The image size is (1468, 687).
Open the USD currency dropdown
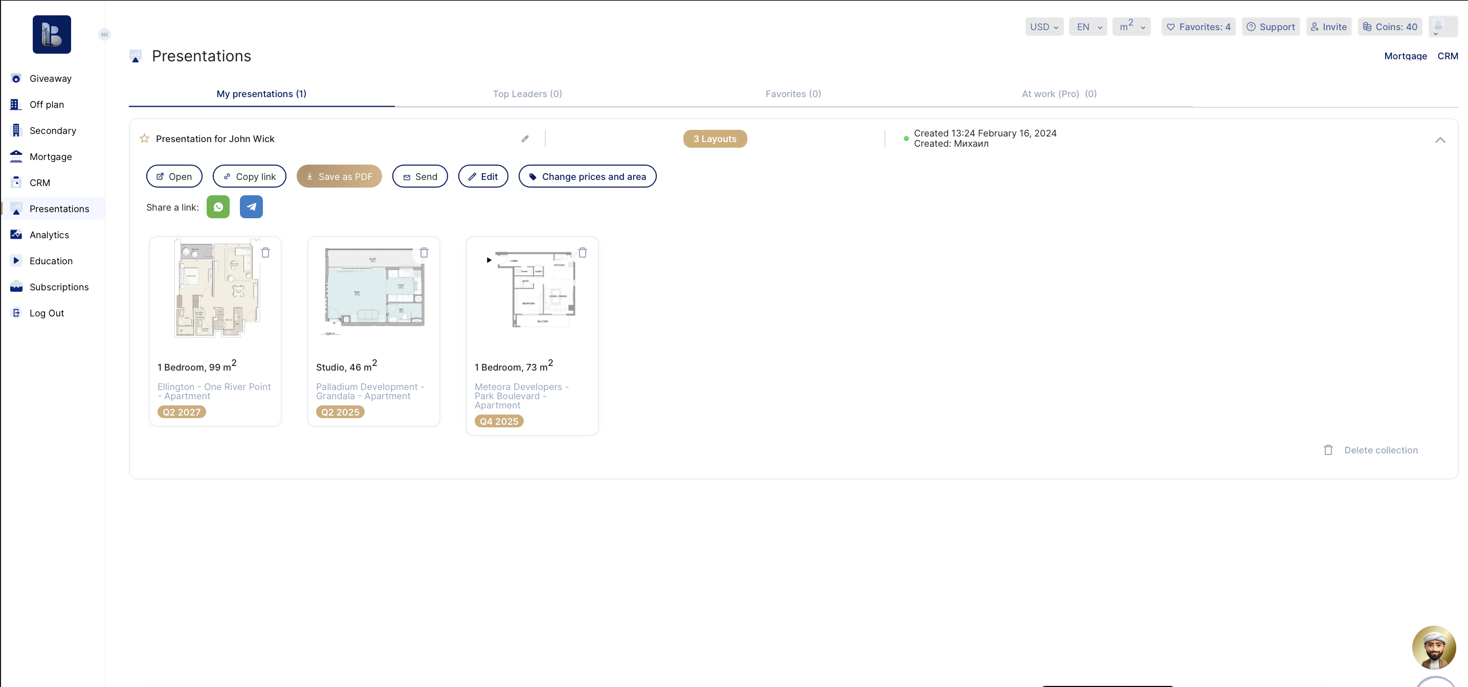(1043, 27)
